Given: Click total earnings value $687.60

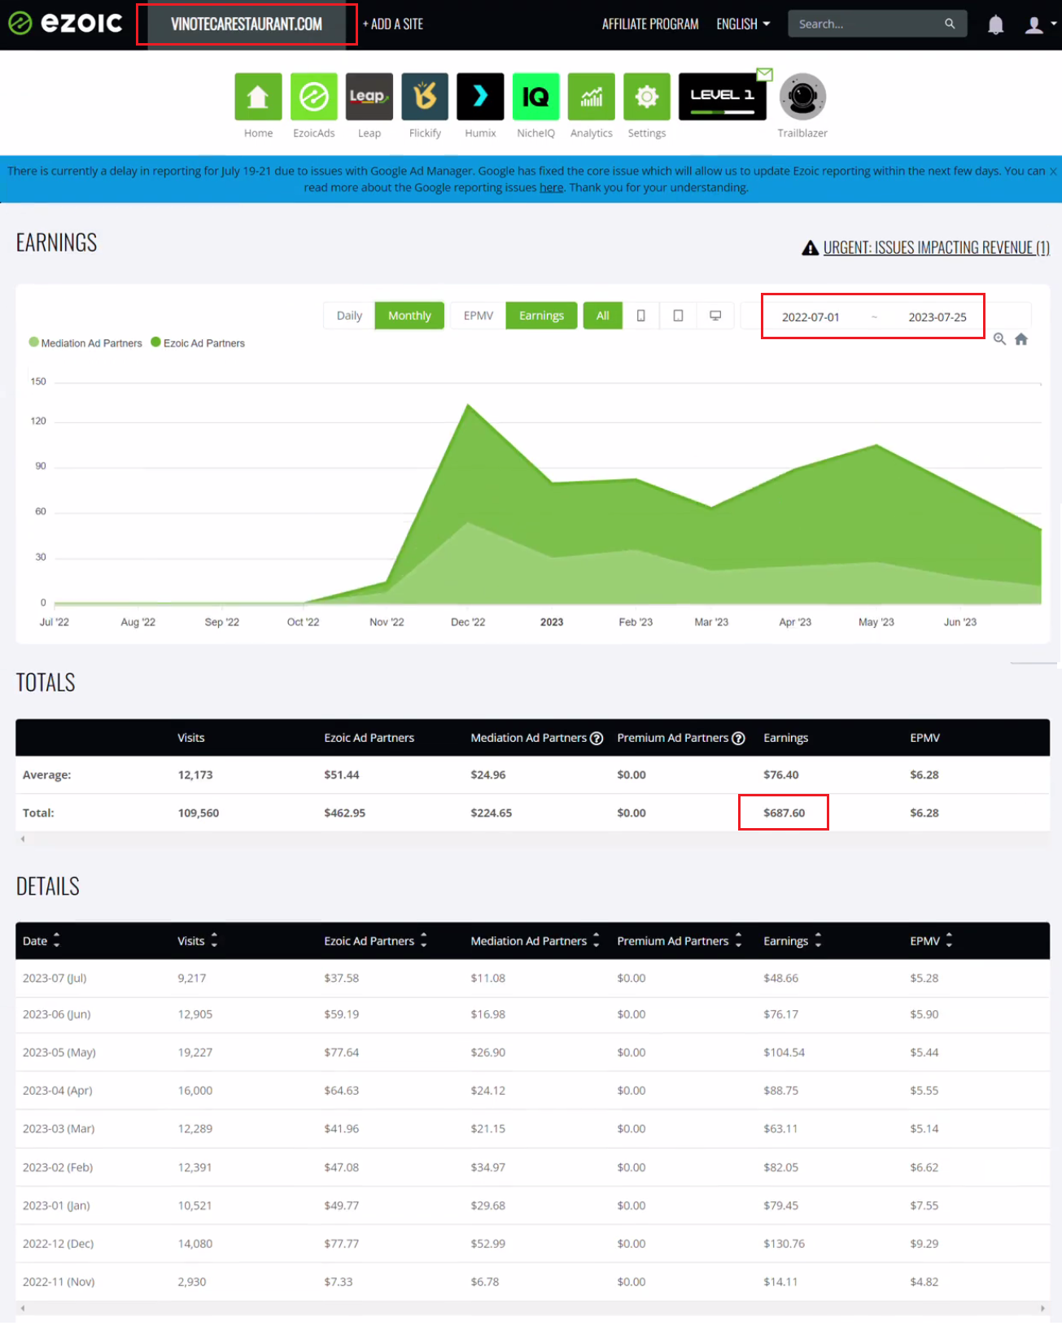Looking at the screenshot, I should (784, 813).
